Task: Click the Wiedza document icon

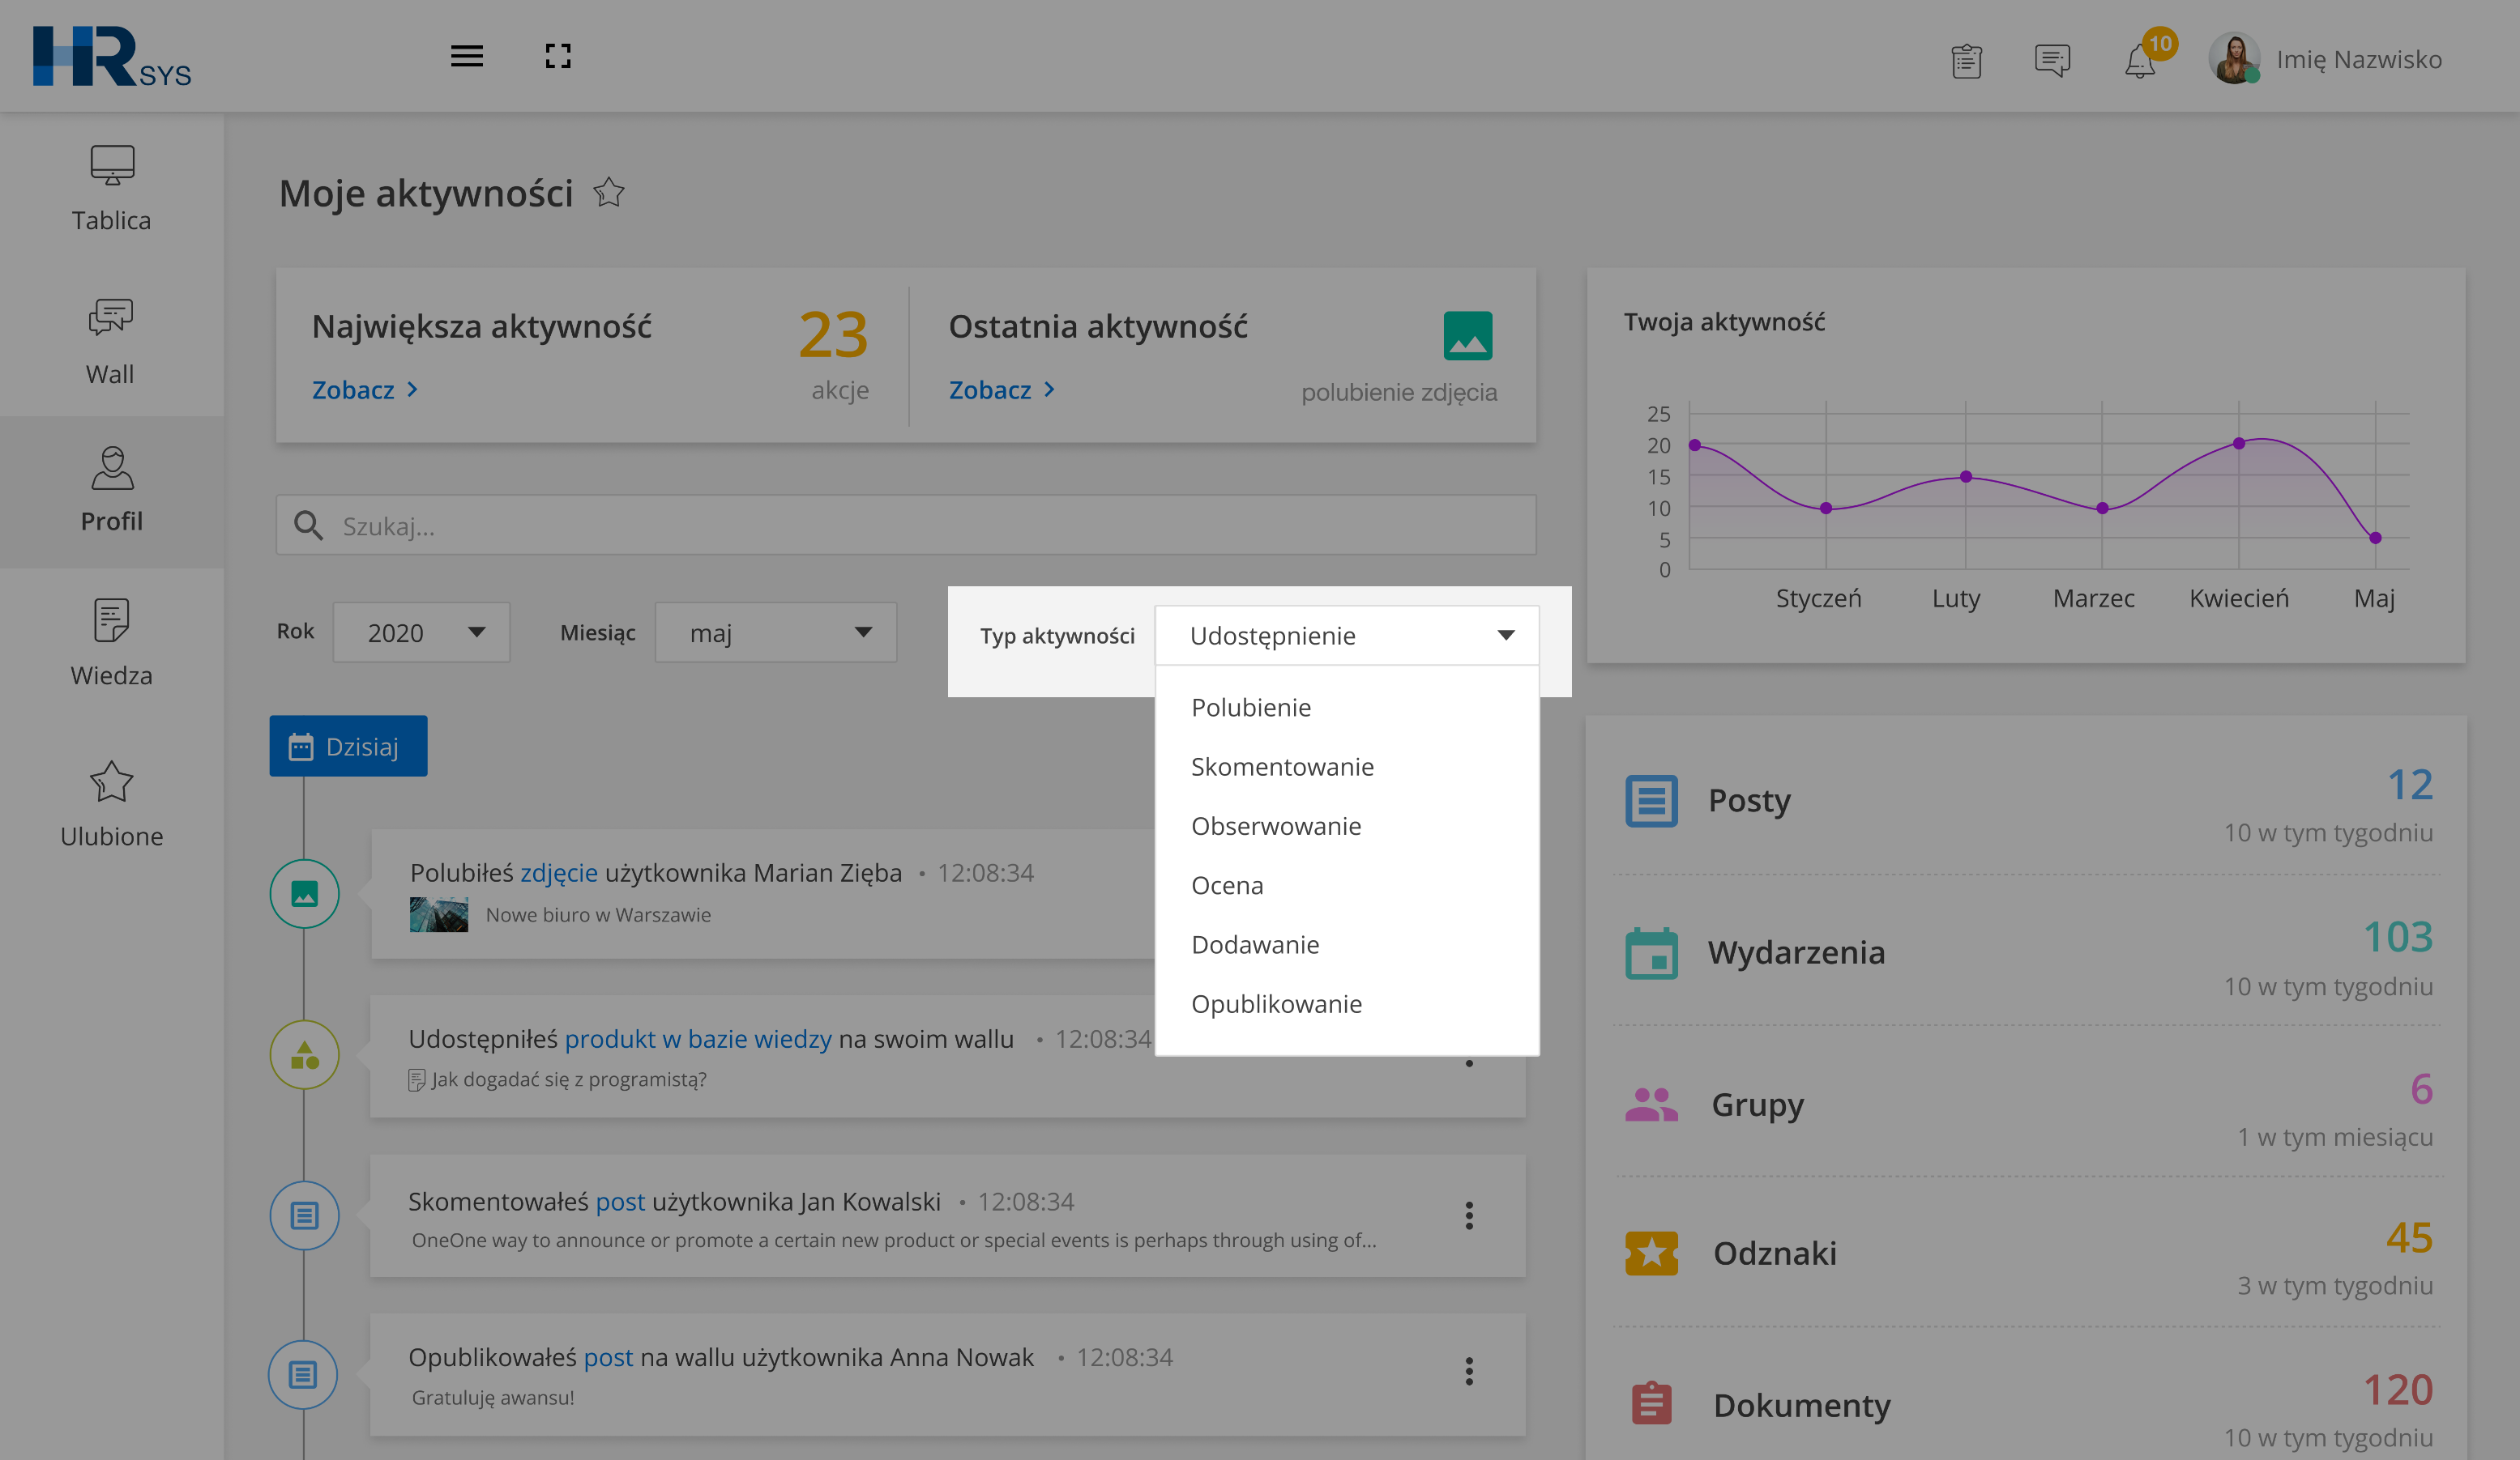Action: pos(112,619)
